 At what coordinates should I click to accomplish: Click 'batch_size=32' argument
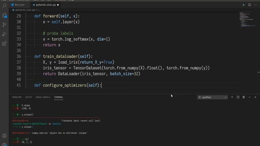124,74
